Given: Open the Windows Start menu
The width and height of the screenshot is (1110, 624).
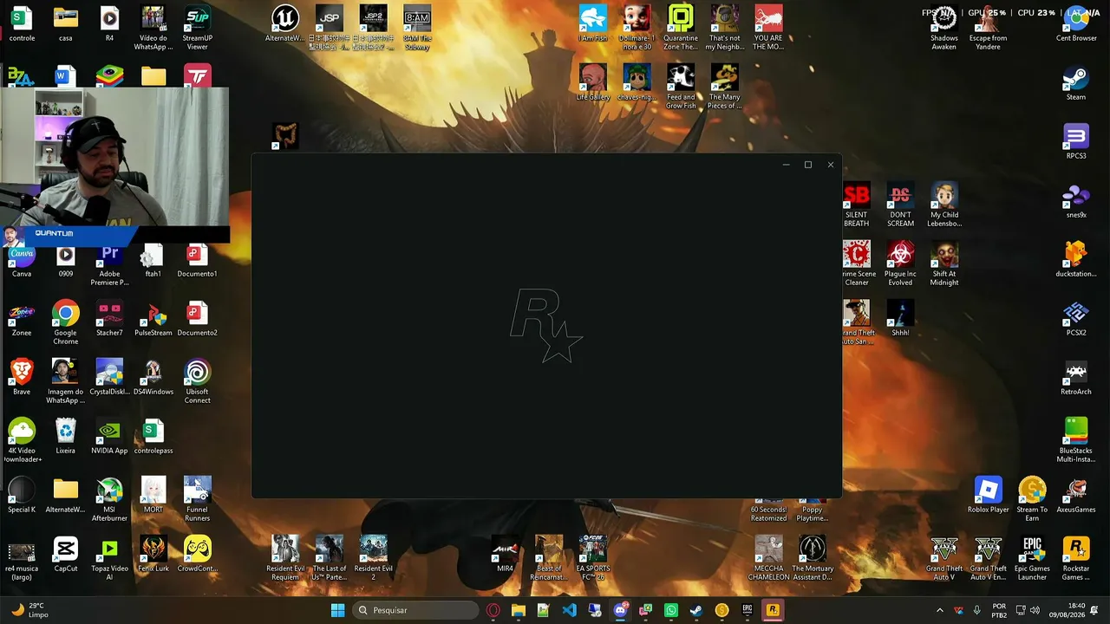Looking at the screenshot, I should click(x=338, y=610).
